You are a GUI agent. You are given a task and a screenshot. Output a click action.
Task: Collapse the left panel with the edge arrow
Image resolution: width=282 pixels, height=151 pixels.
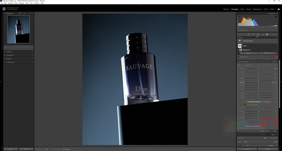[x=1, y=82]
